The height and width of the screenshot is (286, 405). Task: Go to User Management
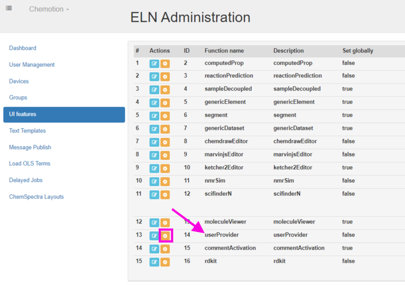32,64
